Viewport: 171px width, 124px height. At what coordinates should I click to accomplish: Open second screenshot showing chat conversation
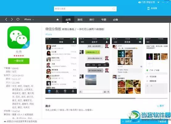pos(94,66)
